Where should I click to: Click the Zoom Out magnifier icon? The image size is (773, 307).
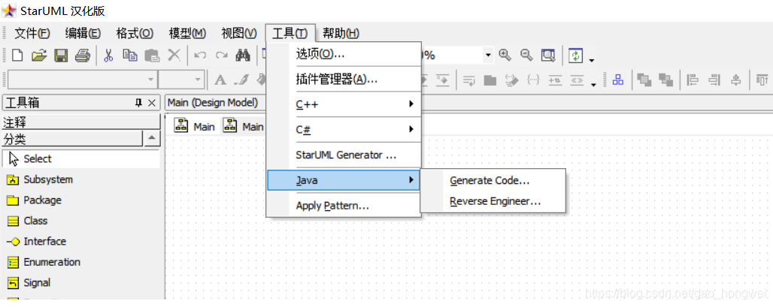(x=526, y=55)
